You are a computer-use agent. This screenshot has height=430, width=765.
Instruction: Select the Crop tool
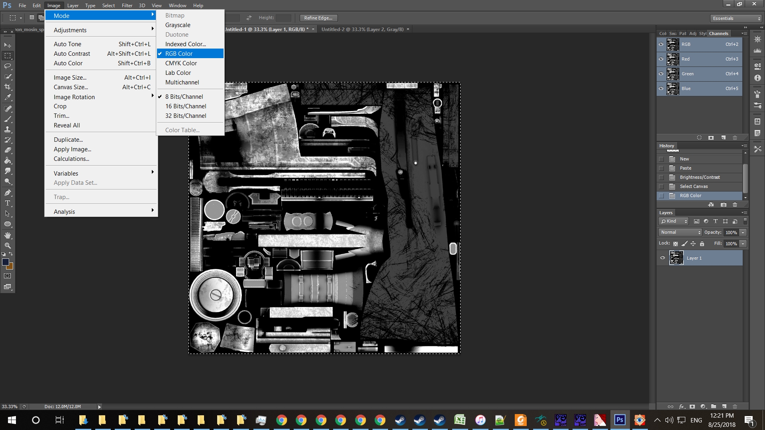coord(8,87)
